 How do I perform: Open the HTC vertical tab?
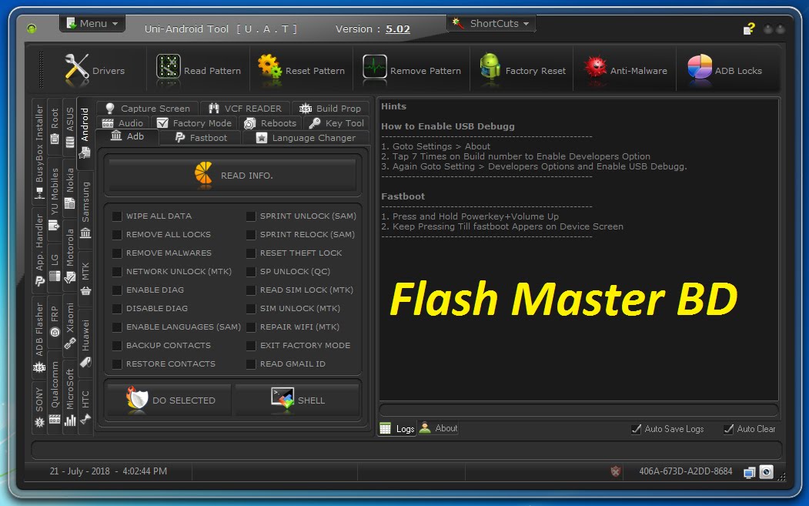(85, 407)
